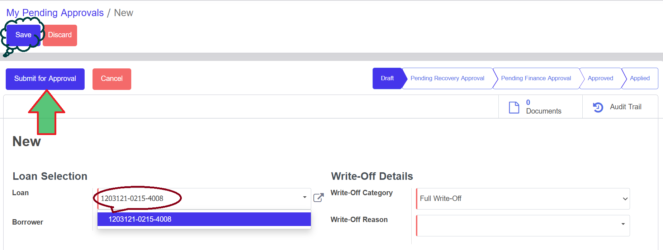Viewport: 663px width, 250px height.
Task: Focus the empty Write-Off Reason field
Action: click(x=516, y=226)
